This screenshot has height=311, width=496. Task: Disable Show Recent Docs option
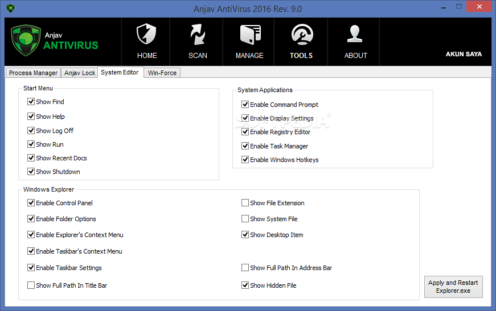[31, 158]
